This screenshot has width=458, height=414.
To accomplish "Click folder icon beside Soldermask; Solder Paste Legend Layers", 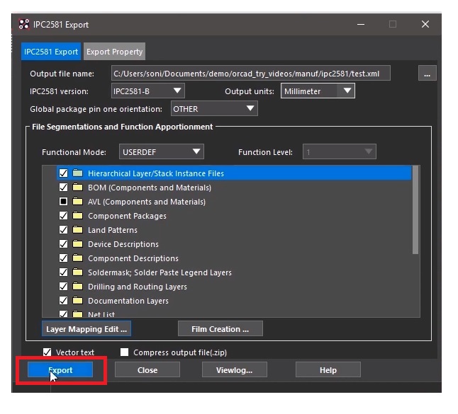I will (x=78, y=272).
